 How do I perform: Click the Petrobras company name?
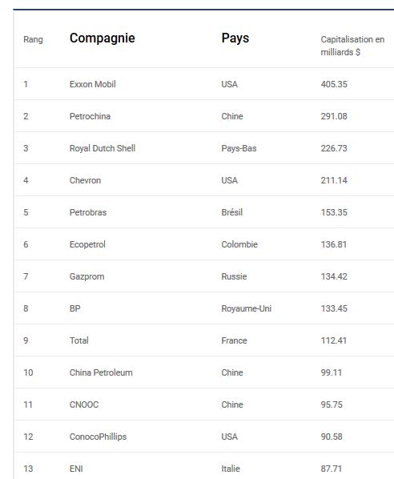point(88,212)
